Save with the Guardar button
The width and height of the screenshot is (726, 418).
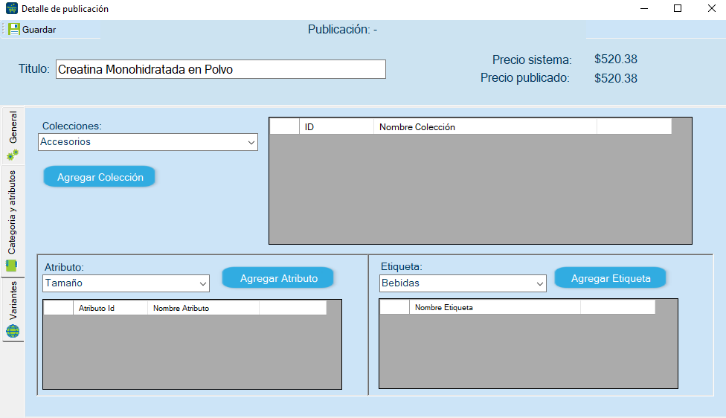pos(33,30)
